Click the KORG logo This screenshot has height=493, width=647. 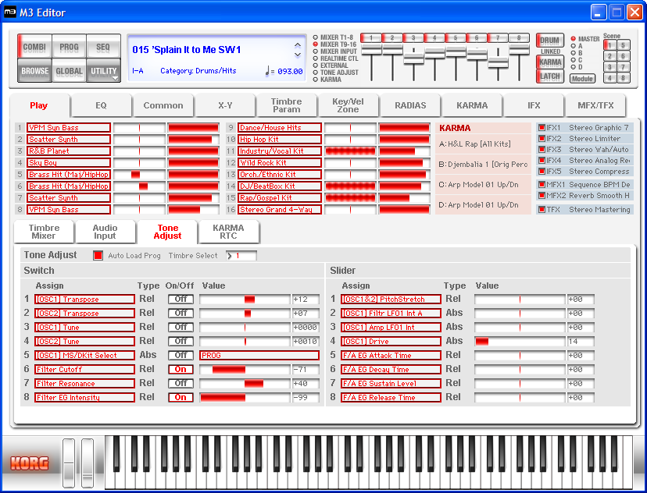tap(29, 463)
